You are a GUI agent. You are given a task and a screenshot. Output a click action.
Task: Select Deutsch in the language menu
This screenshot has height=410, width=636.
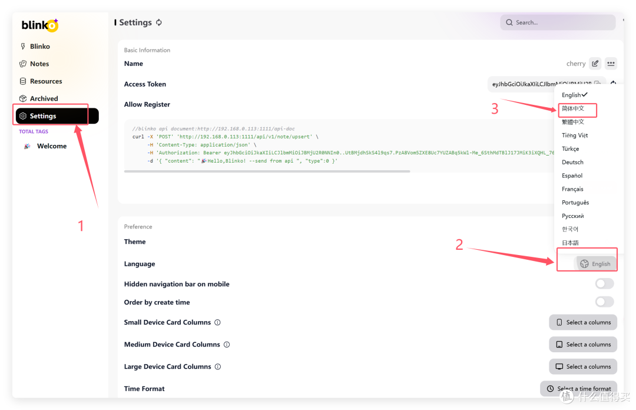coord(572,162)
